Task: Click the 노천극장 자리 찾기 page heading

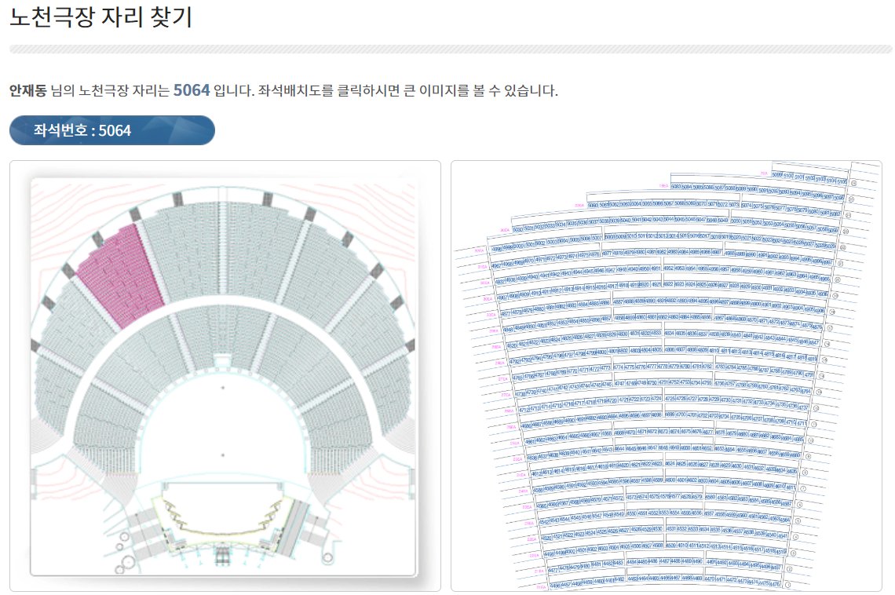Action: pyautogui.click(x=100, y=17)
